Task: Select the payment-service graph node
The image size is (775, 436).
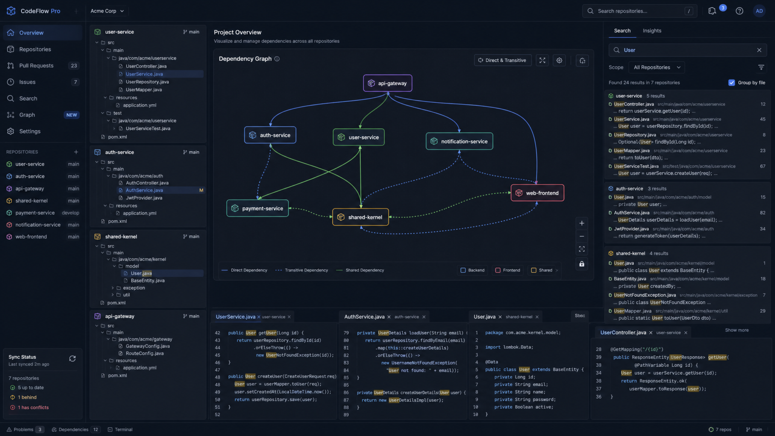Action: pyautogui.click(x=258, y=208)
